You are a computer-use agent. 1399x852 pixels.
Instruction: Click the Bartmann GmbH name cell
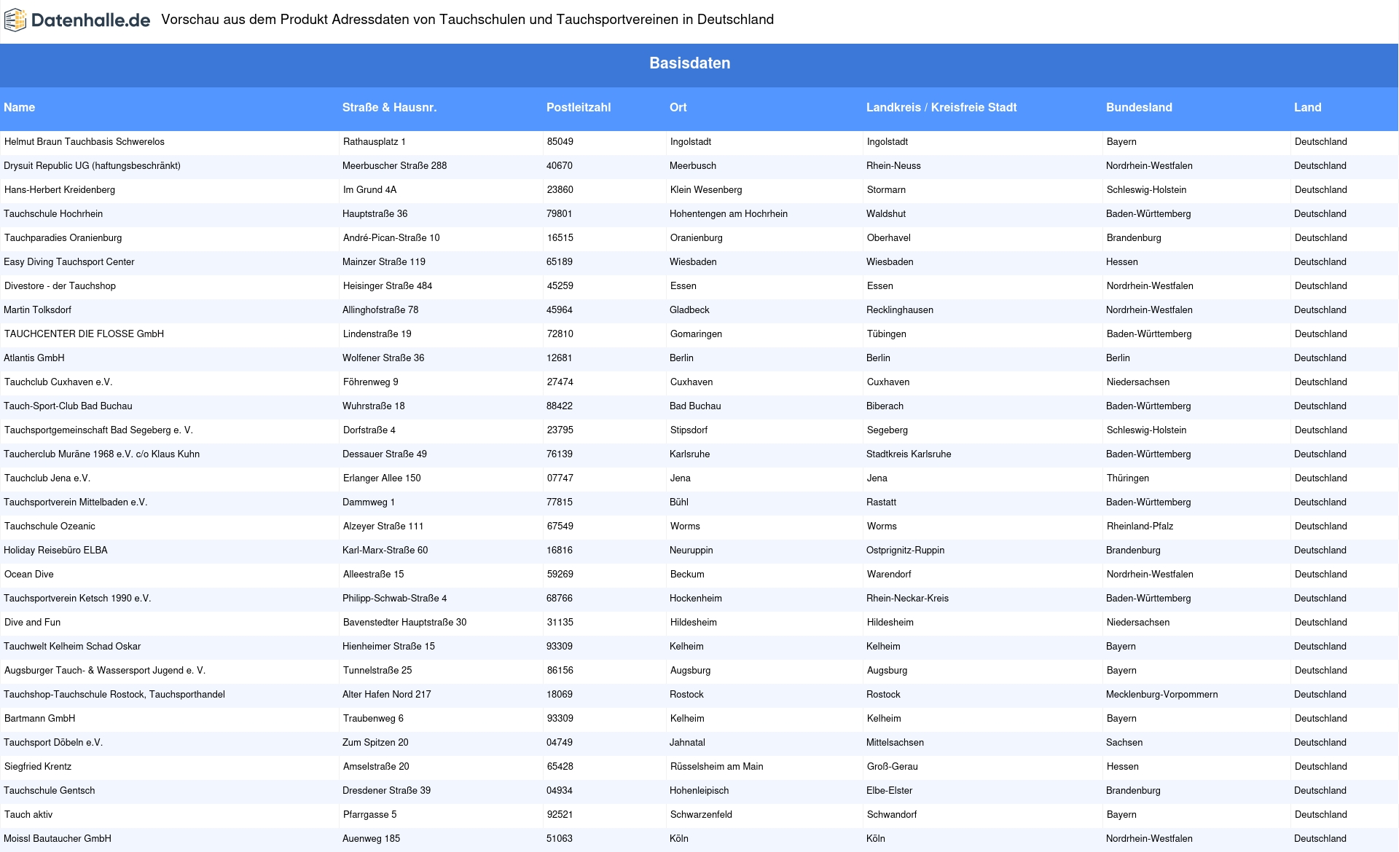tap(40, 719)
